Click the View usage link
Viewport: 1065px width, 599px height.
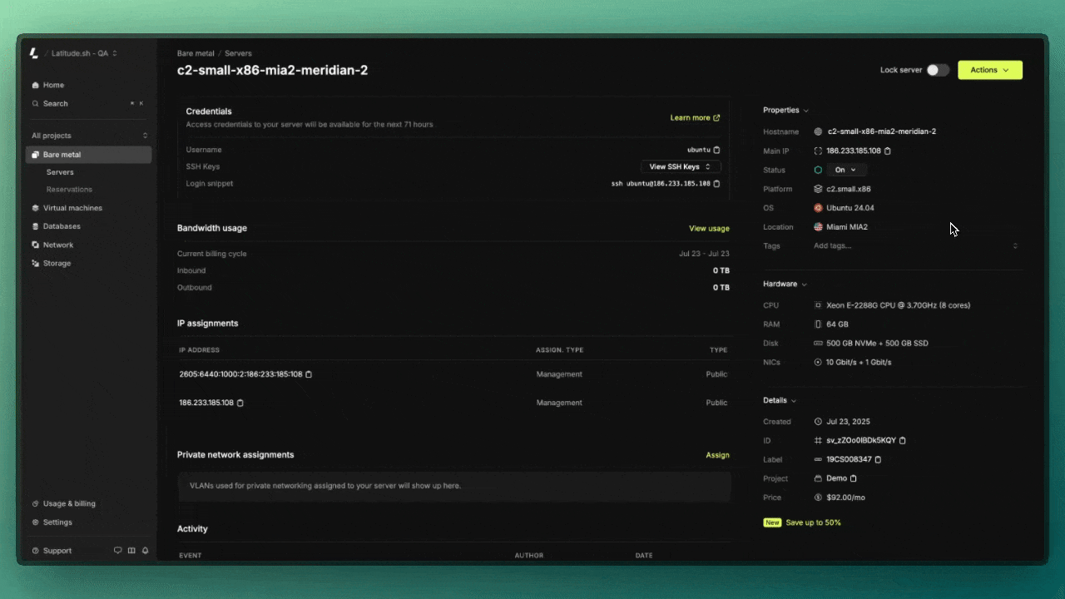point(709,229)
